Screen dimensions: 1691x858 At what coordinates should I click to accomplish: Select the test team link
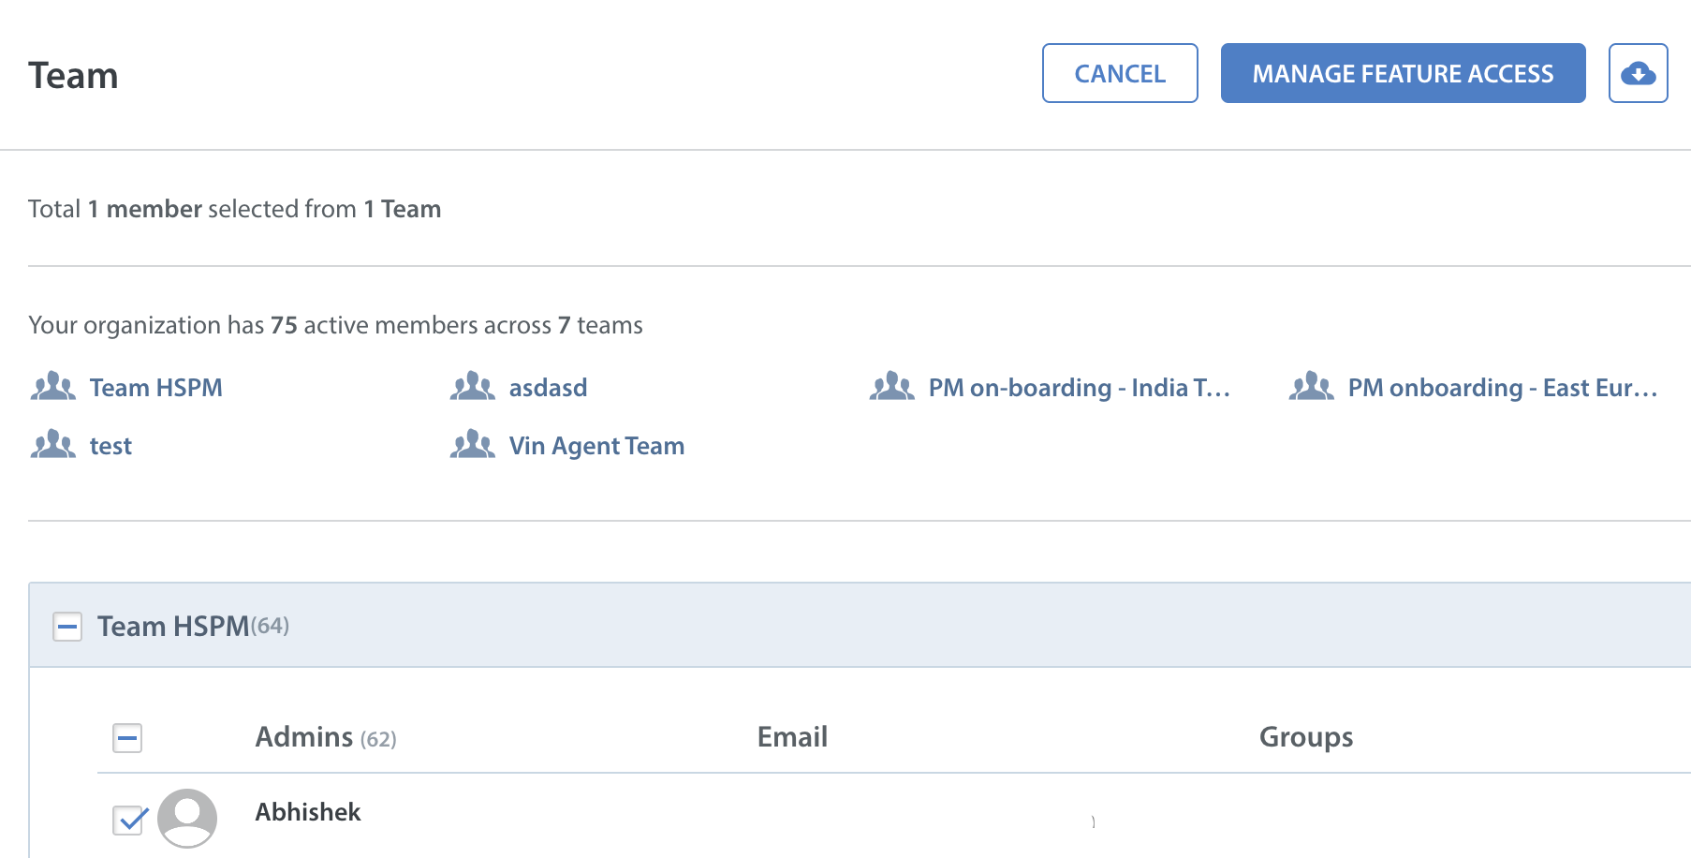(x=110, y=446)
